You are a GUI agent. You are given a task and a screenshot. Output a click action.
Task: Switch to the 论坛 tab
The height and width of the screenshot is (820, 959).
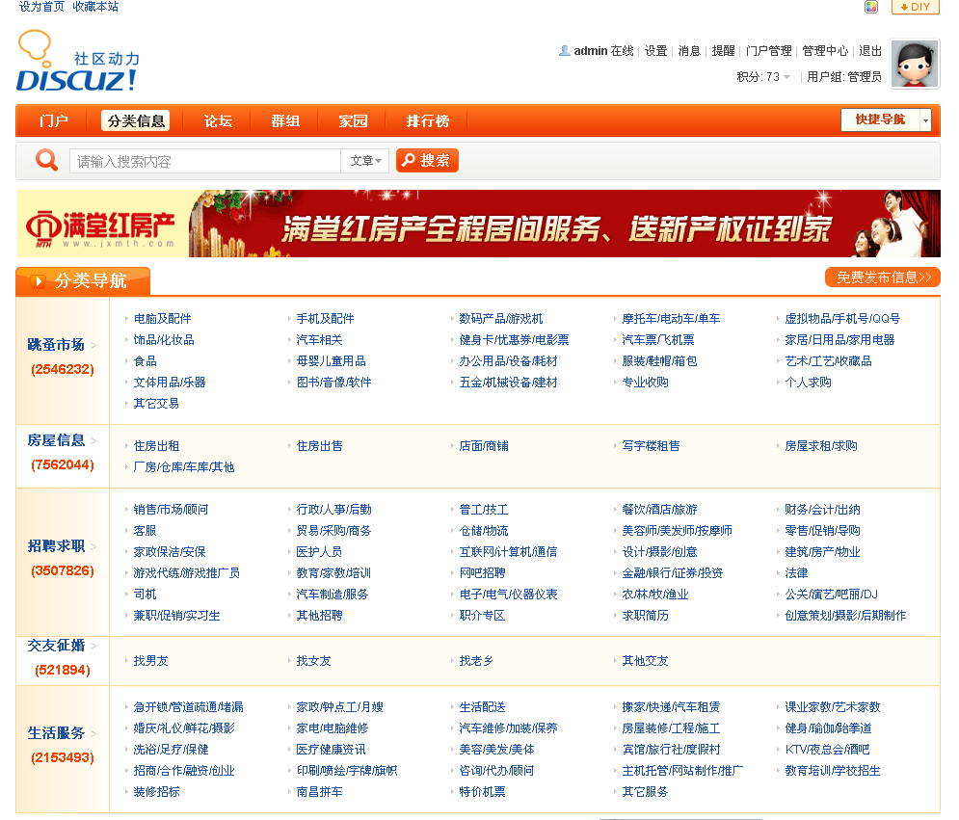click(x=219, y=121)
